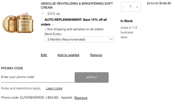175x104 pixels.
Task: Click the 3 Months (Recommended) option text
Action: point(66,39)
